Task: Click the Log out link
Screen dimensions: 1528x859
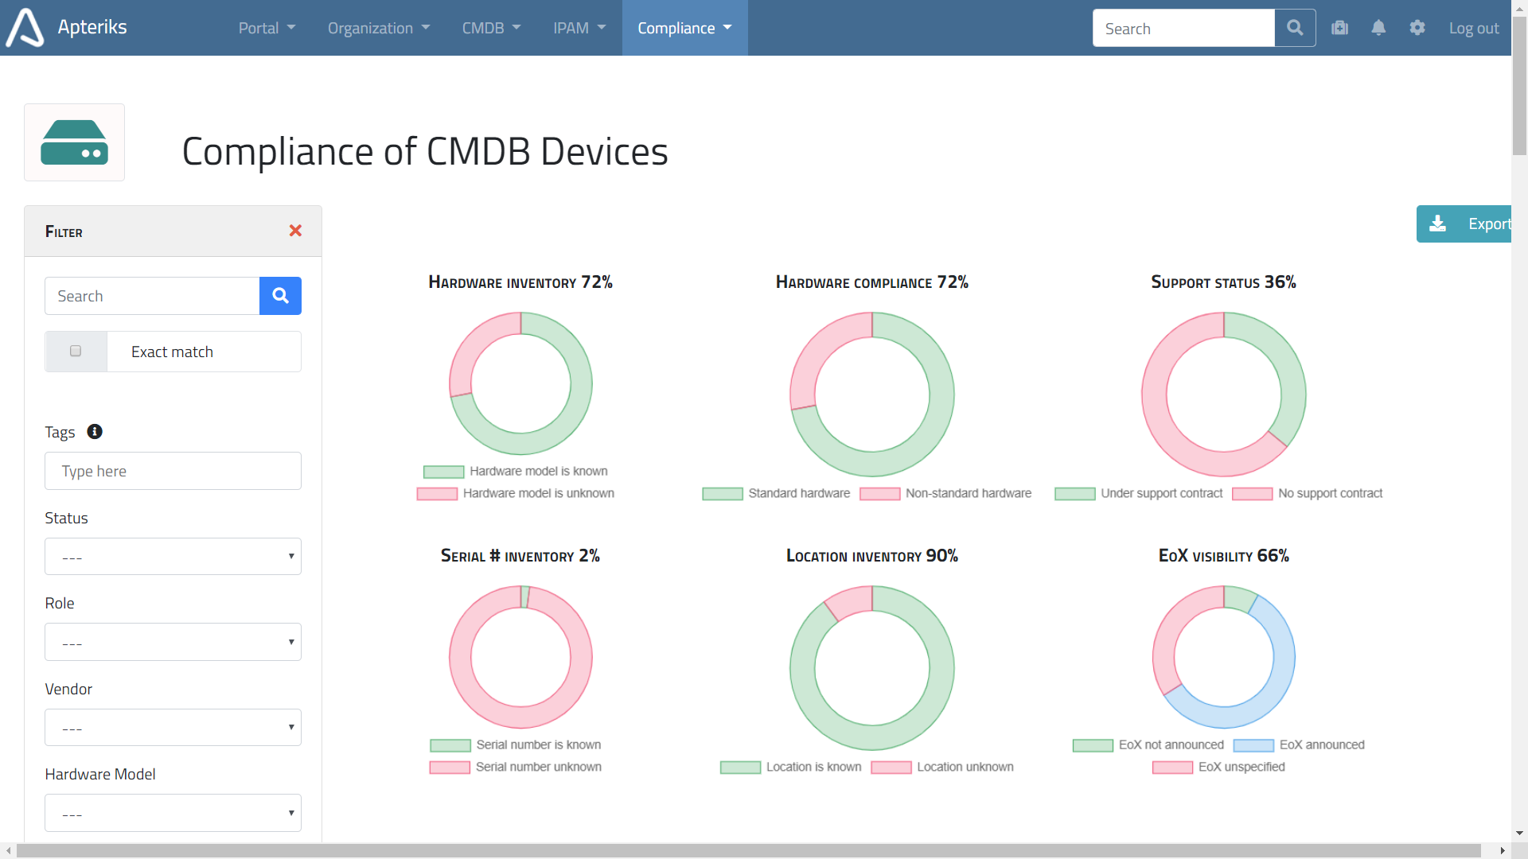Action: tap(1473, 28)
